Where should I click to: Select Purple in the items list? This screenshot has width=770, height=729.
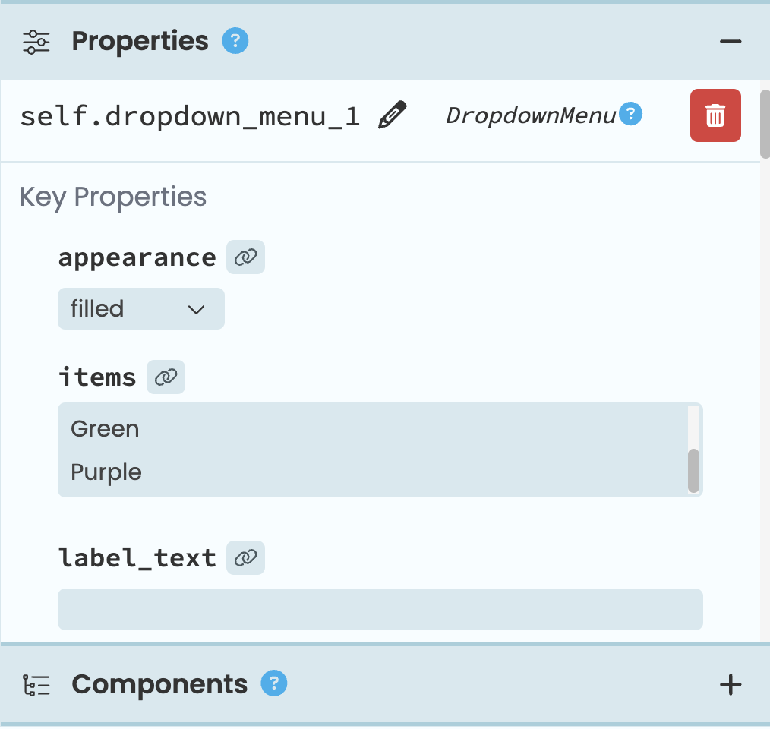[106, 472]
